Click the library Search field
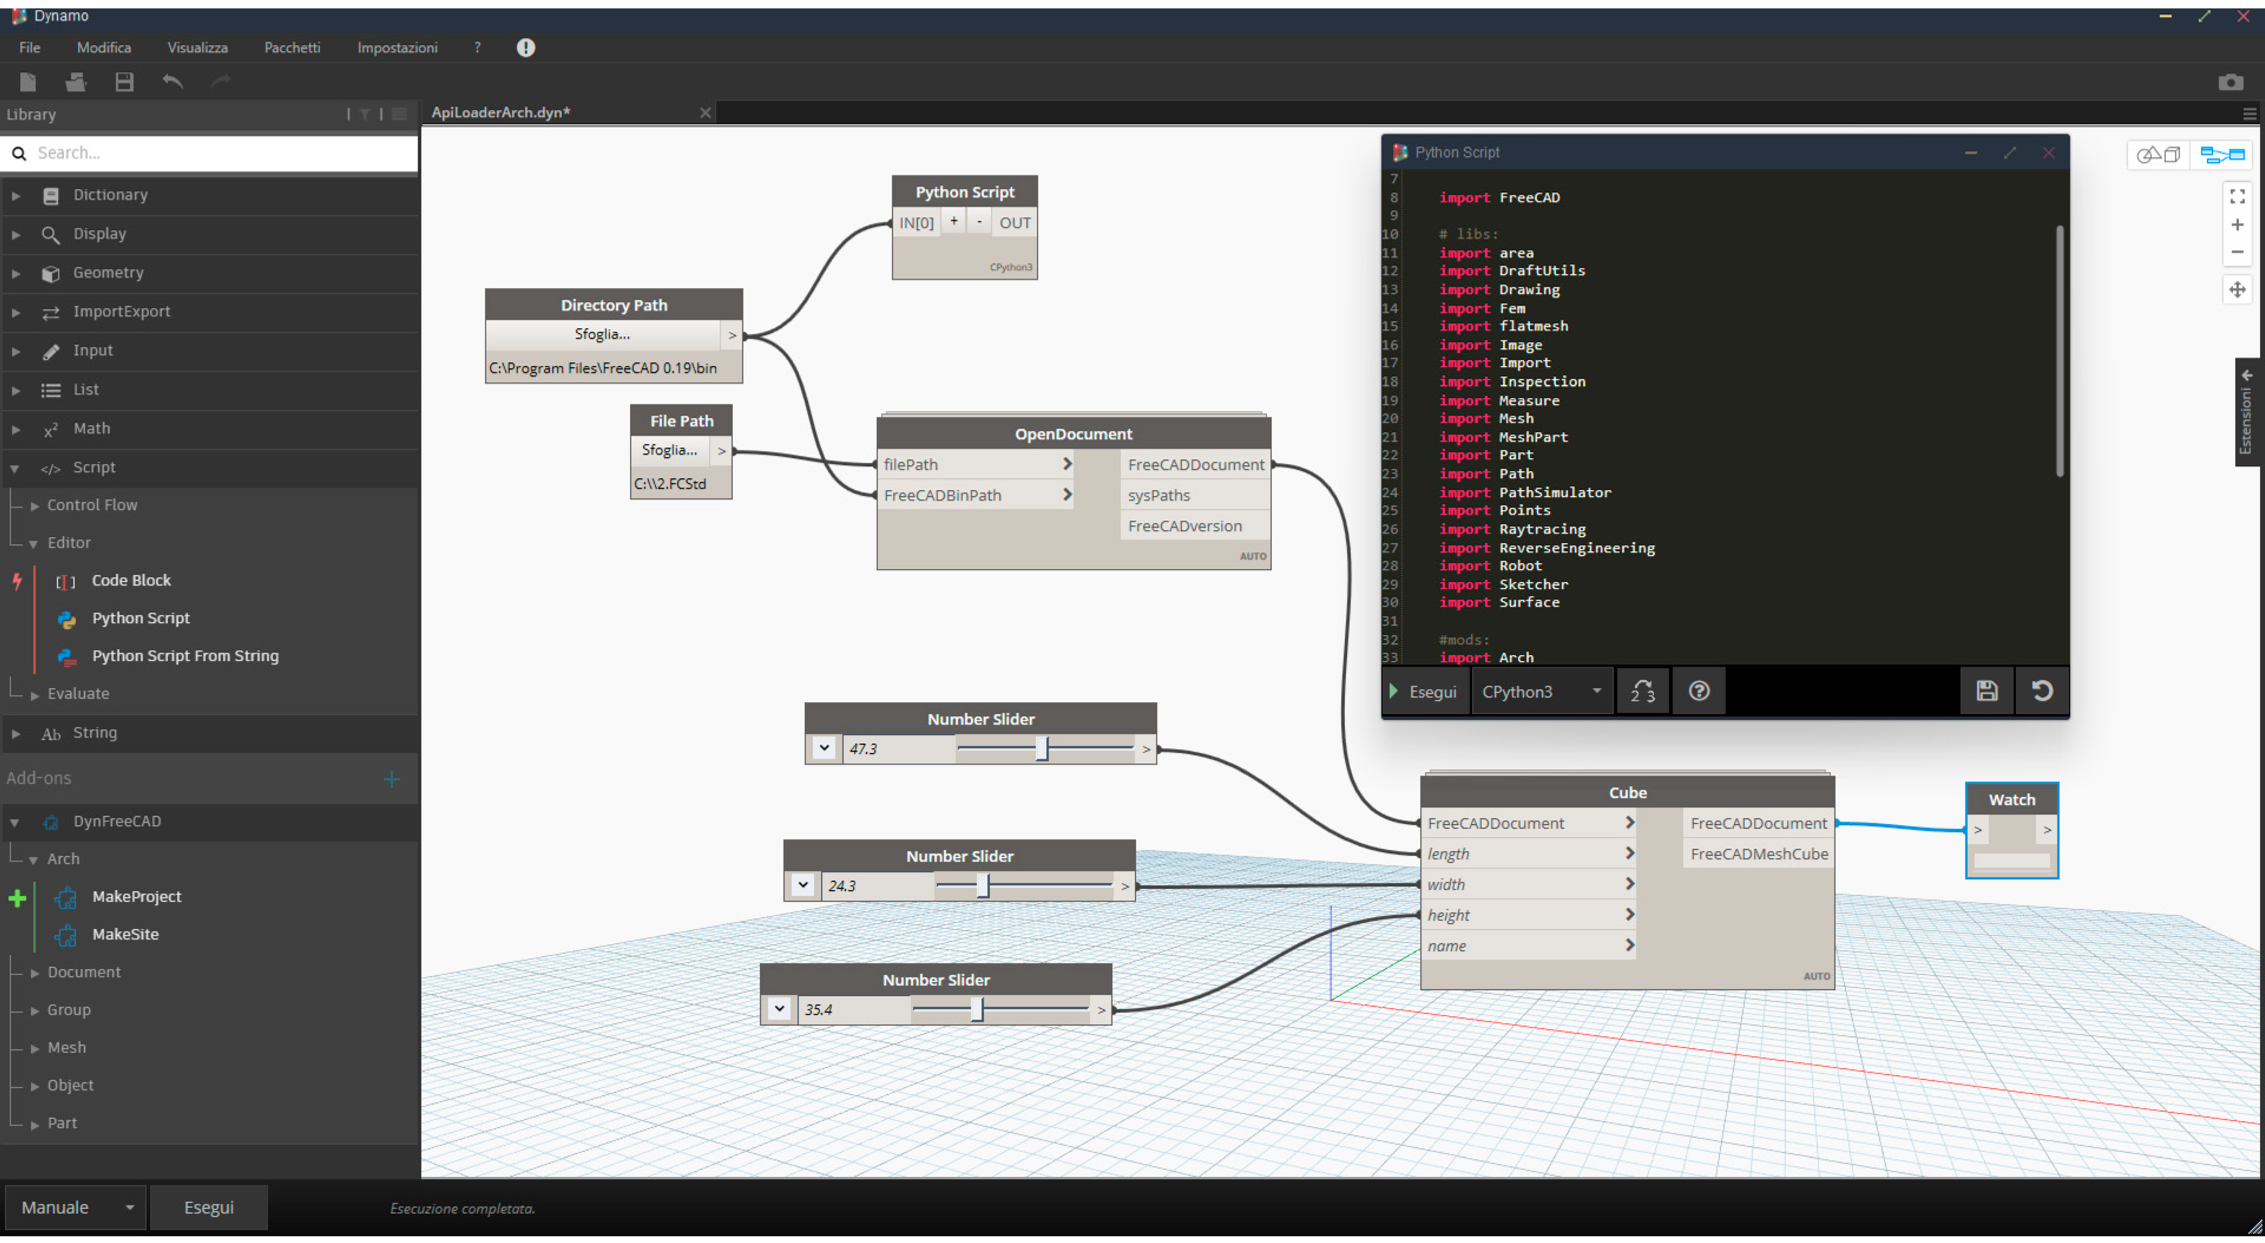This screenshot has width=2265, height=1243. (209, 153)
